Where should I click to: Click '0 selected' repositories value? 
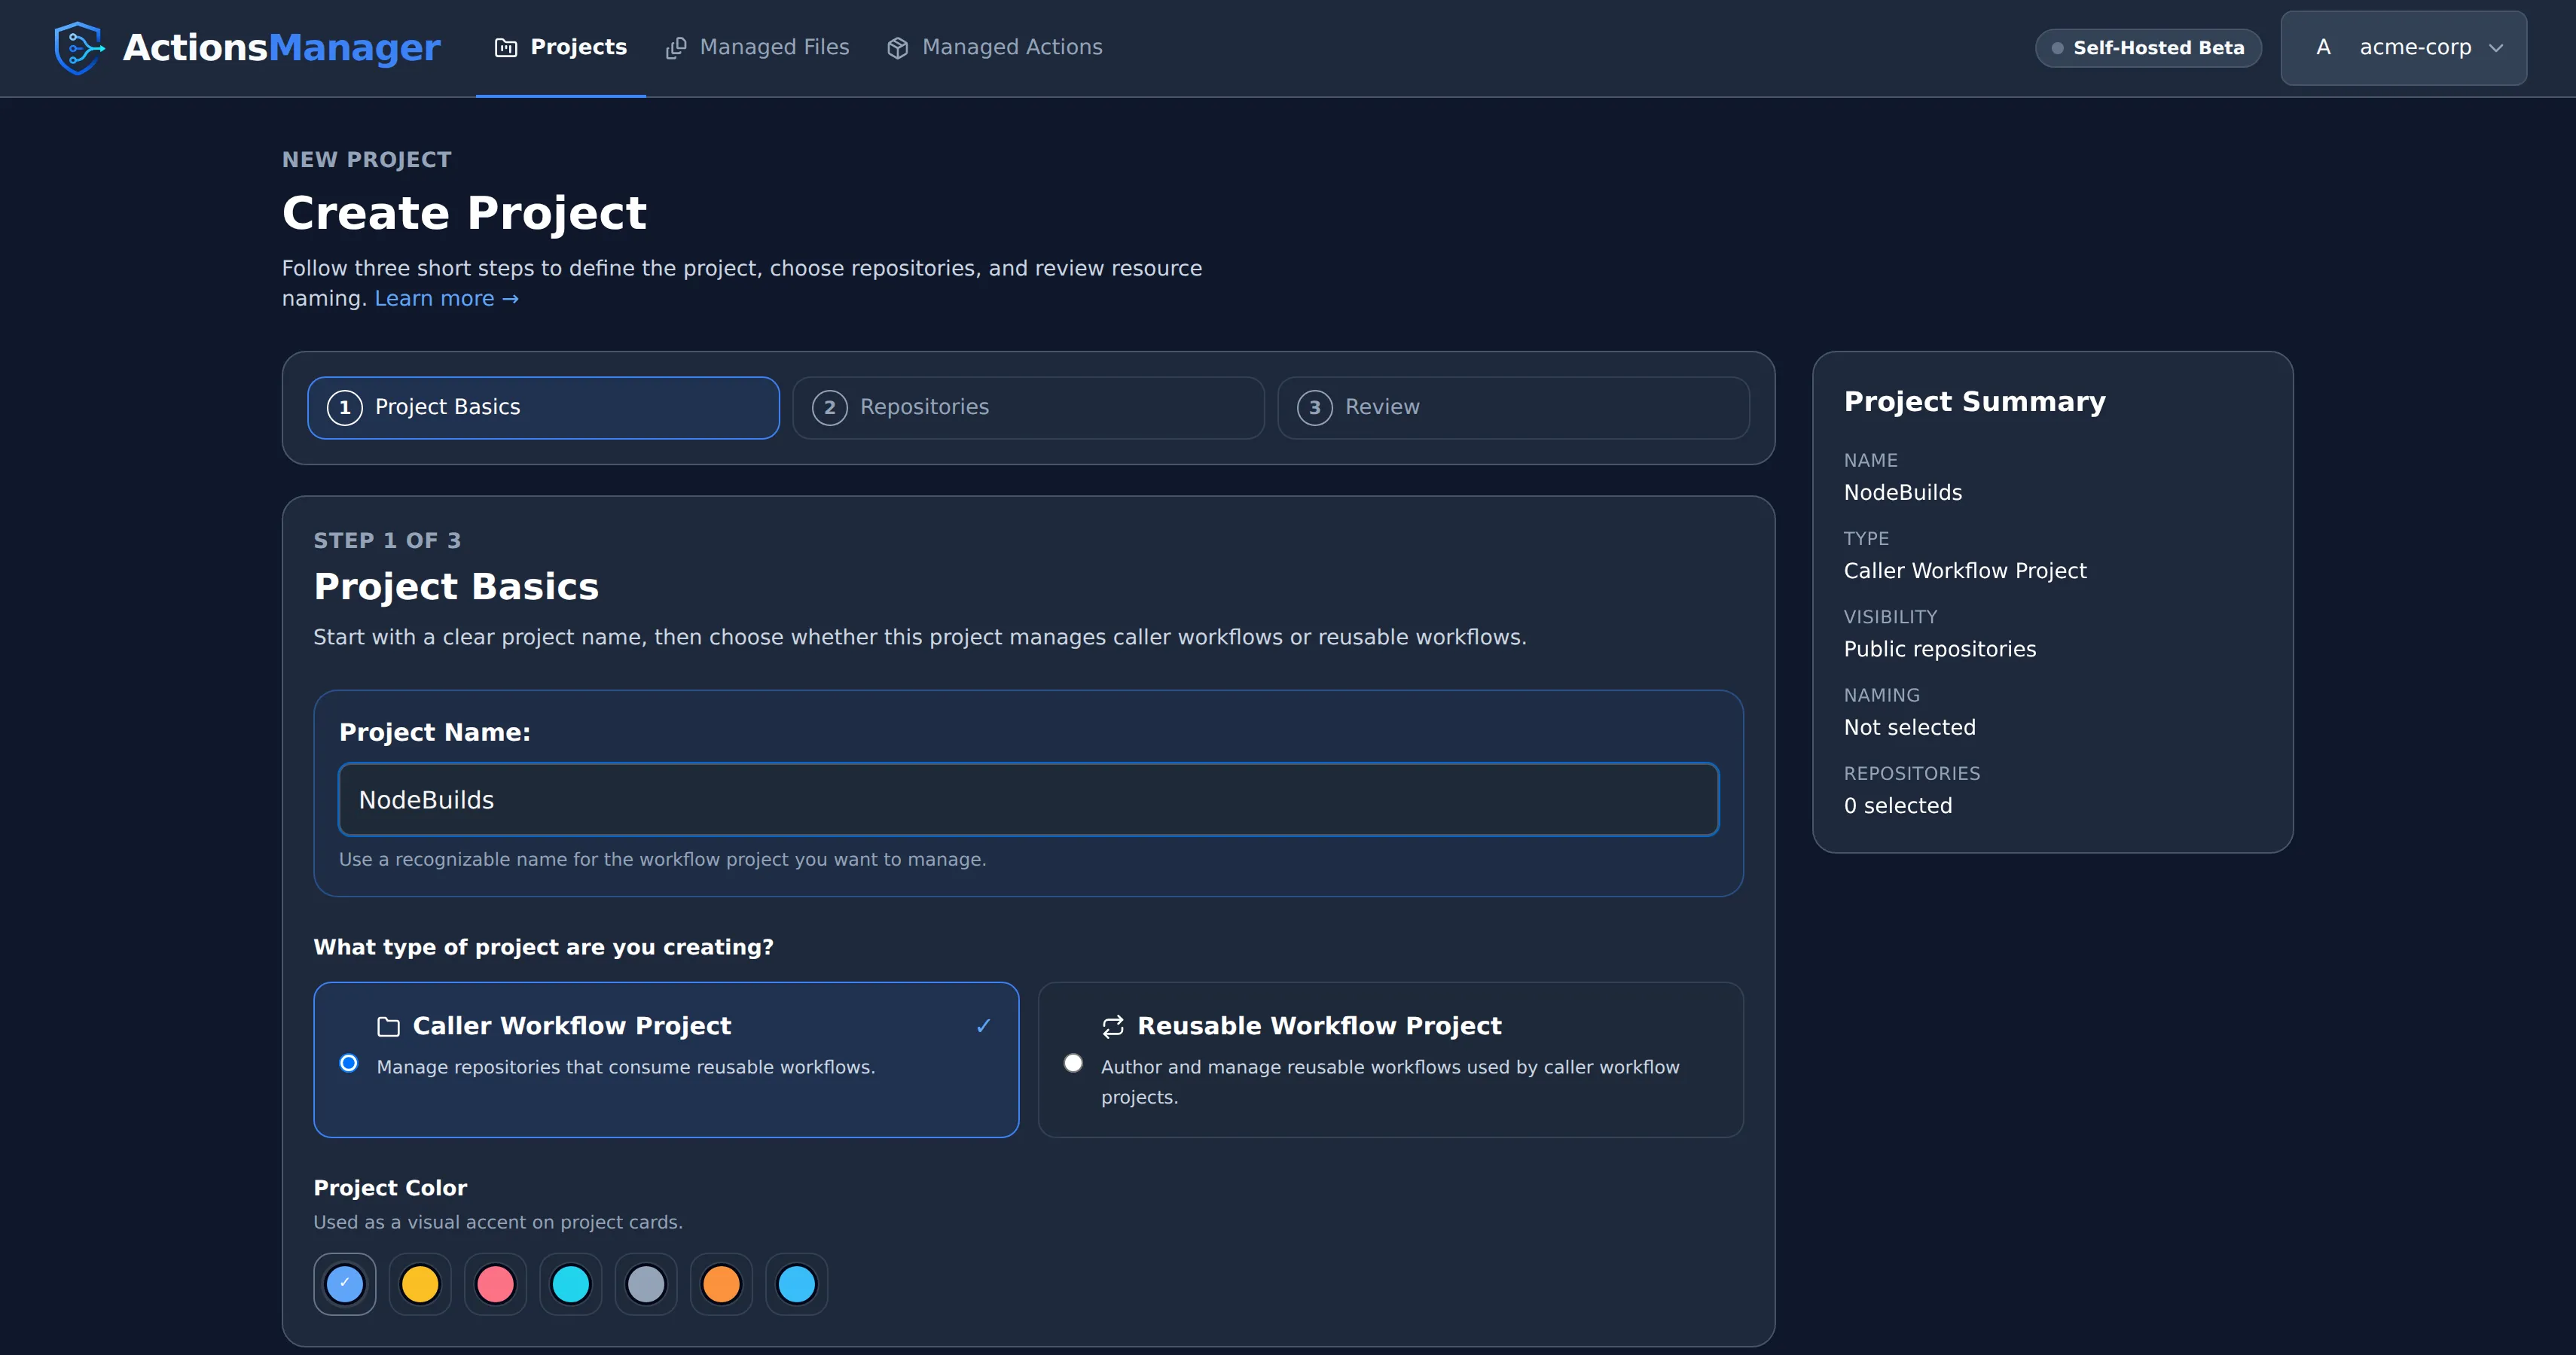(1897, 805)
